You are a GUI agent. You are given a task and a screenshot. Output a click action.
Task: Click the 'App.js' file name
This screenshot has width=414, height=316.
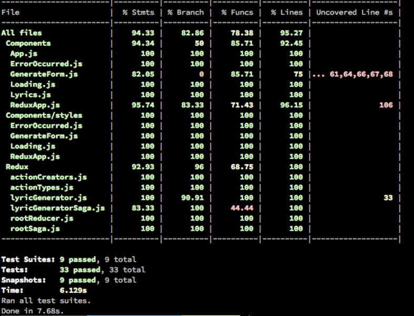[24, 53]
